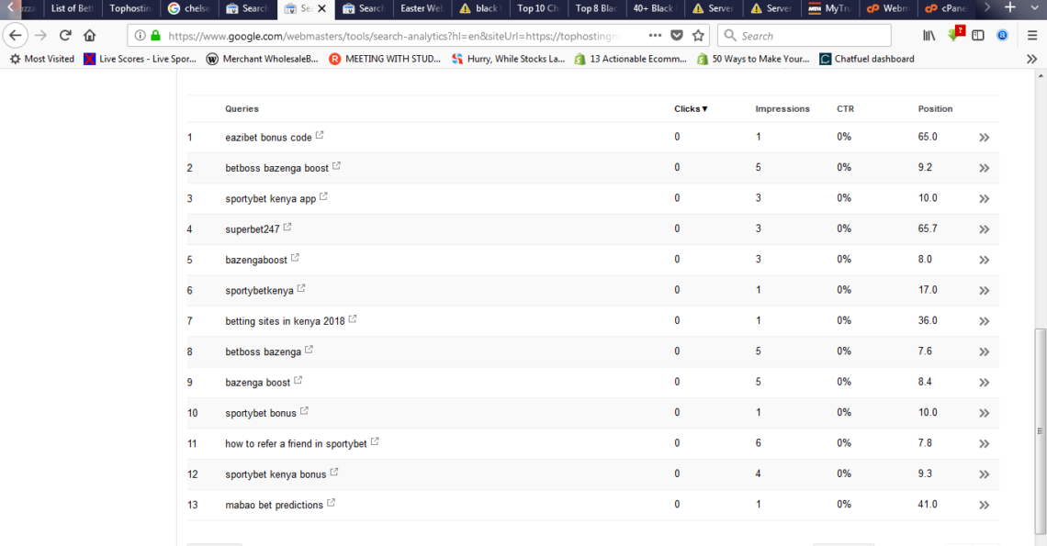Image resolution: width=1047 pixels, height=546 pixels.
Task: Open 13 Actionable Ecomm bookmark
Action: click(630, 59)
